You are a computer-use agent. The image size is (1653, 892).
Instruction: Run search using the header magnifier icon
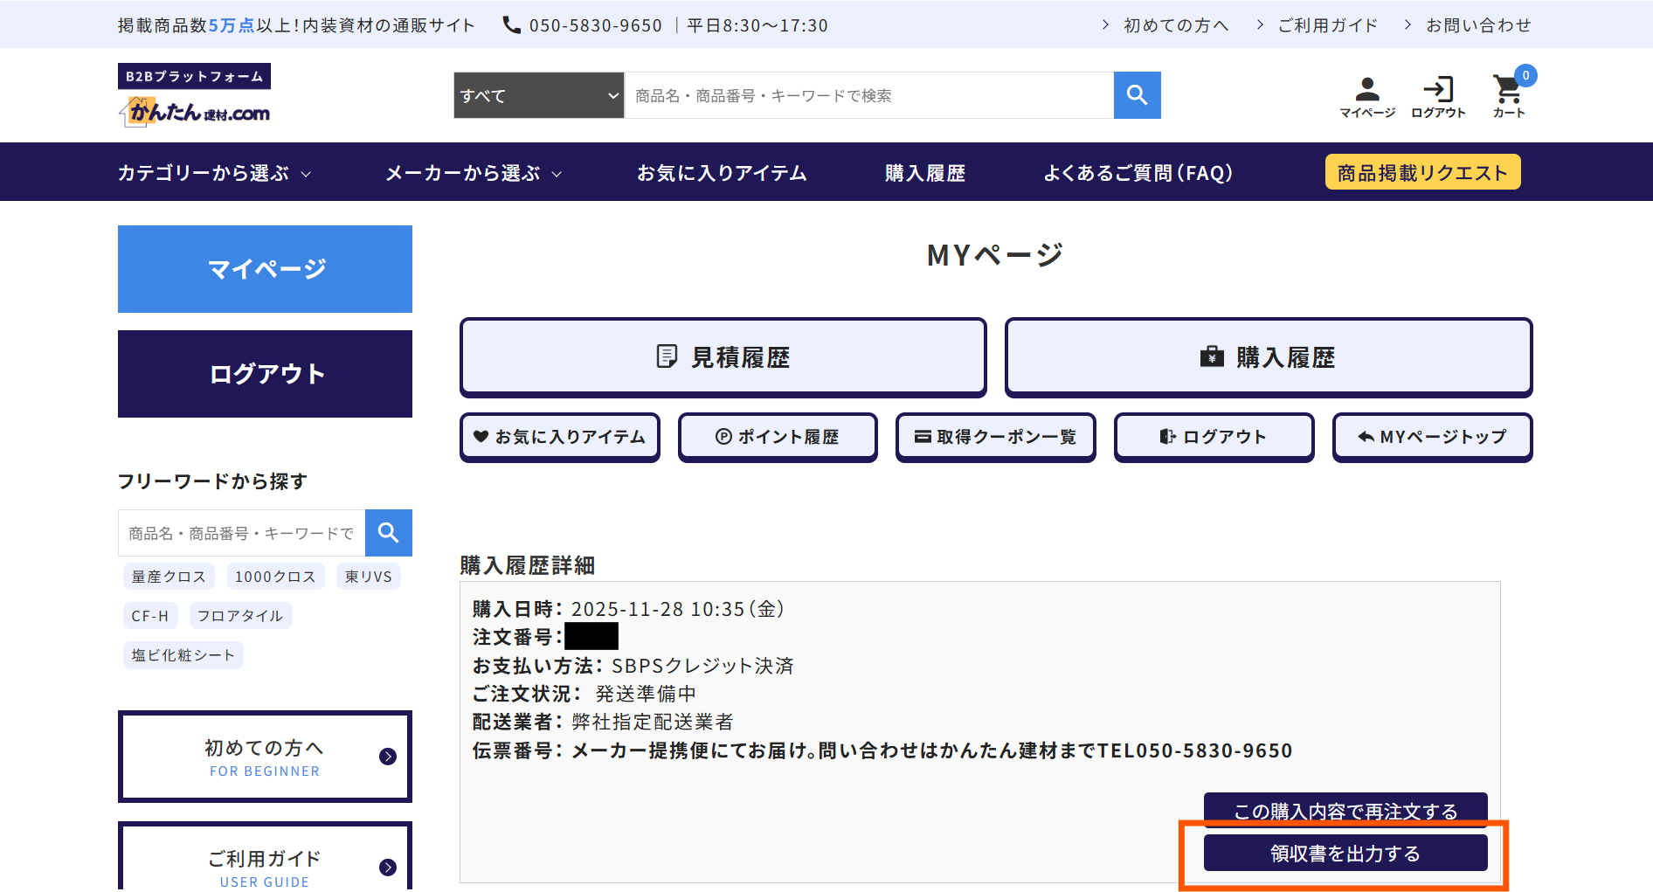tap(1137, 95)
